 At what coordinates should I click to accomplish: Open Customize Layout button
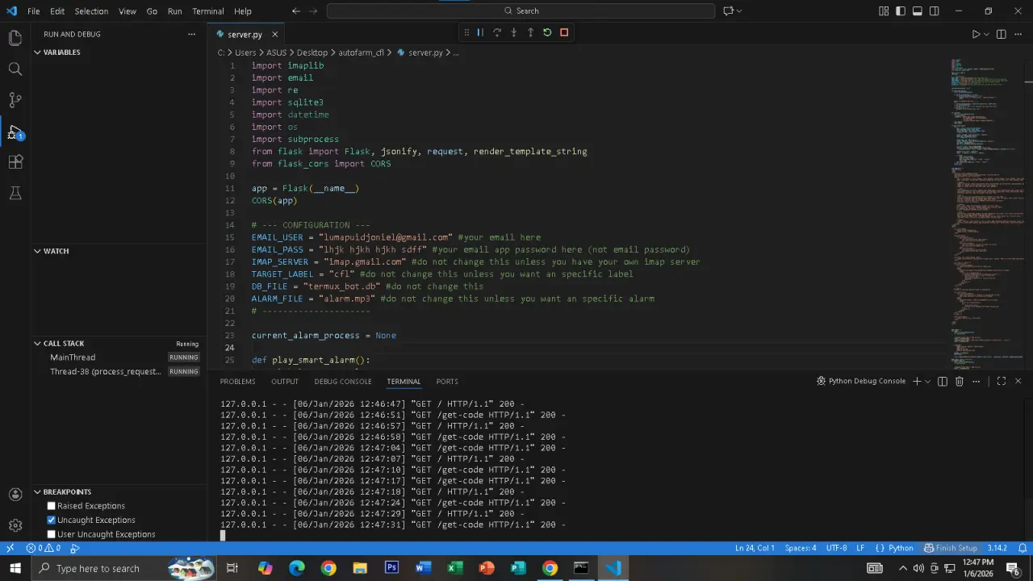tap(884, 11)
